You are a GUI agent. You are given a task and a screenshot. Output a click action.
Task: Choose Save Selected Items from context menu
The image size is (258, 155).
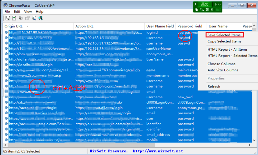pyautogui.click(x=225, y=35)
